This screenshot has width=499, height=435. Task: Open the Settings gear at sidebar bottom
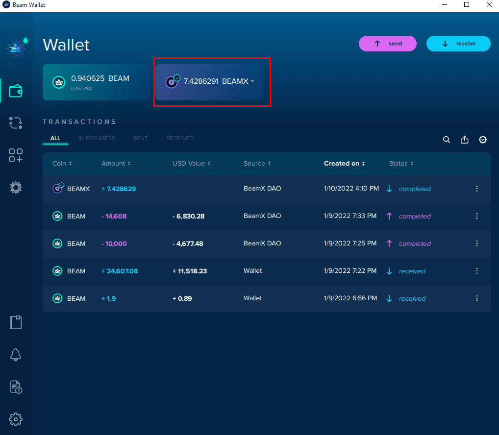pyautogui.click(x=16, y=419)
